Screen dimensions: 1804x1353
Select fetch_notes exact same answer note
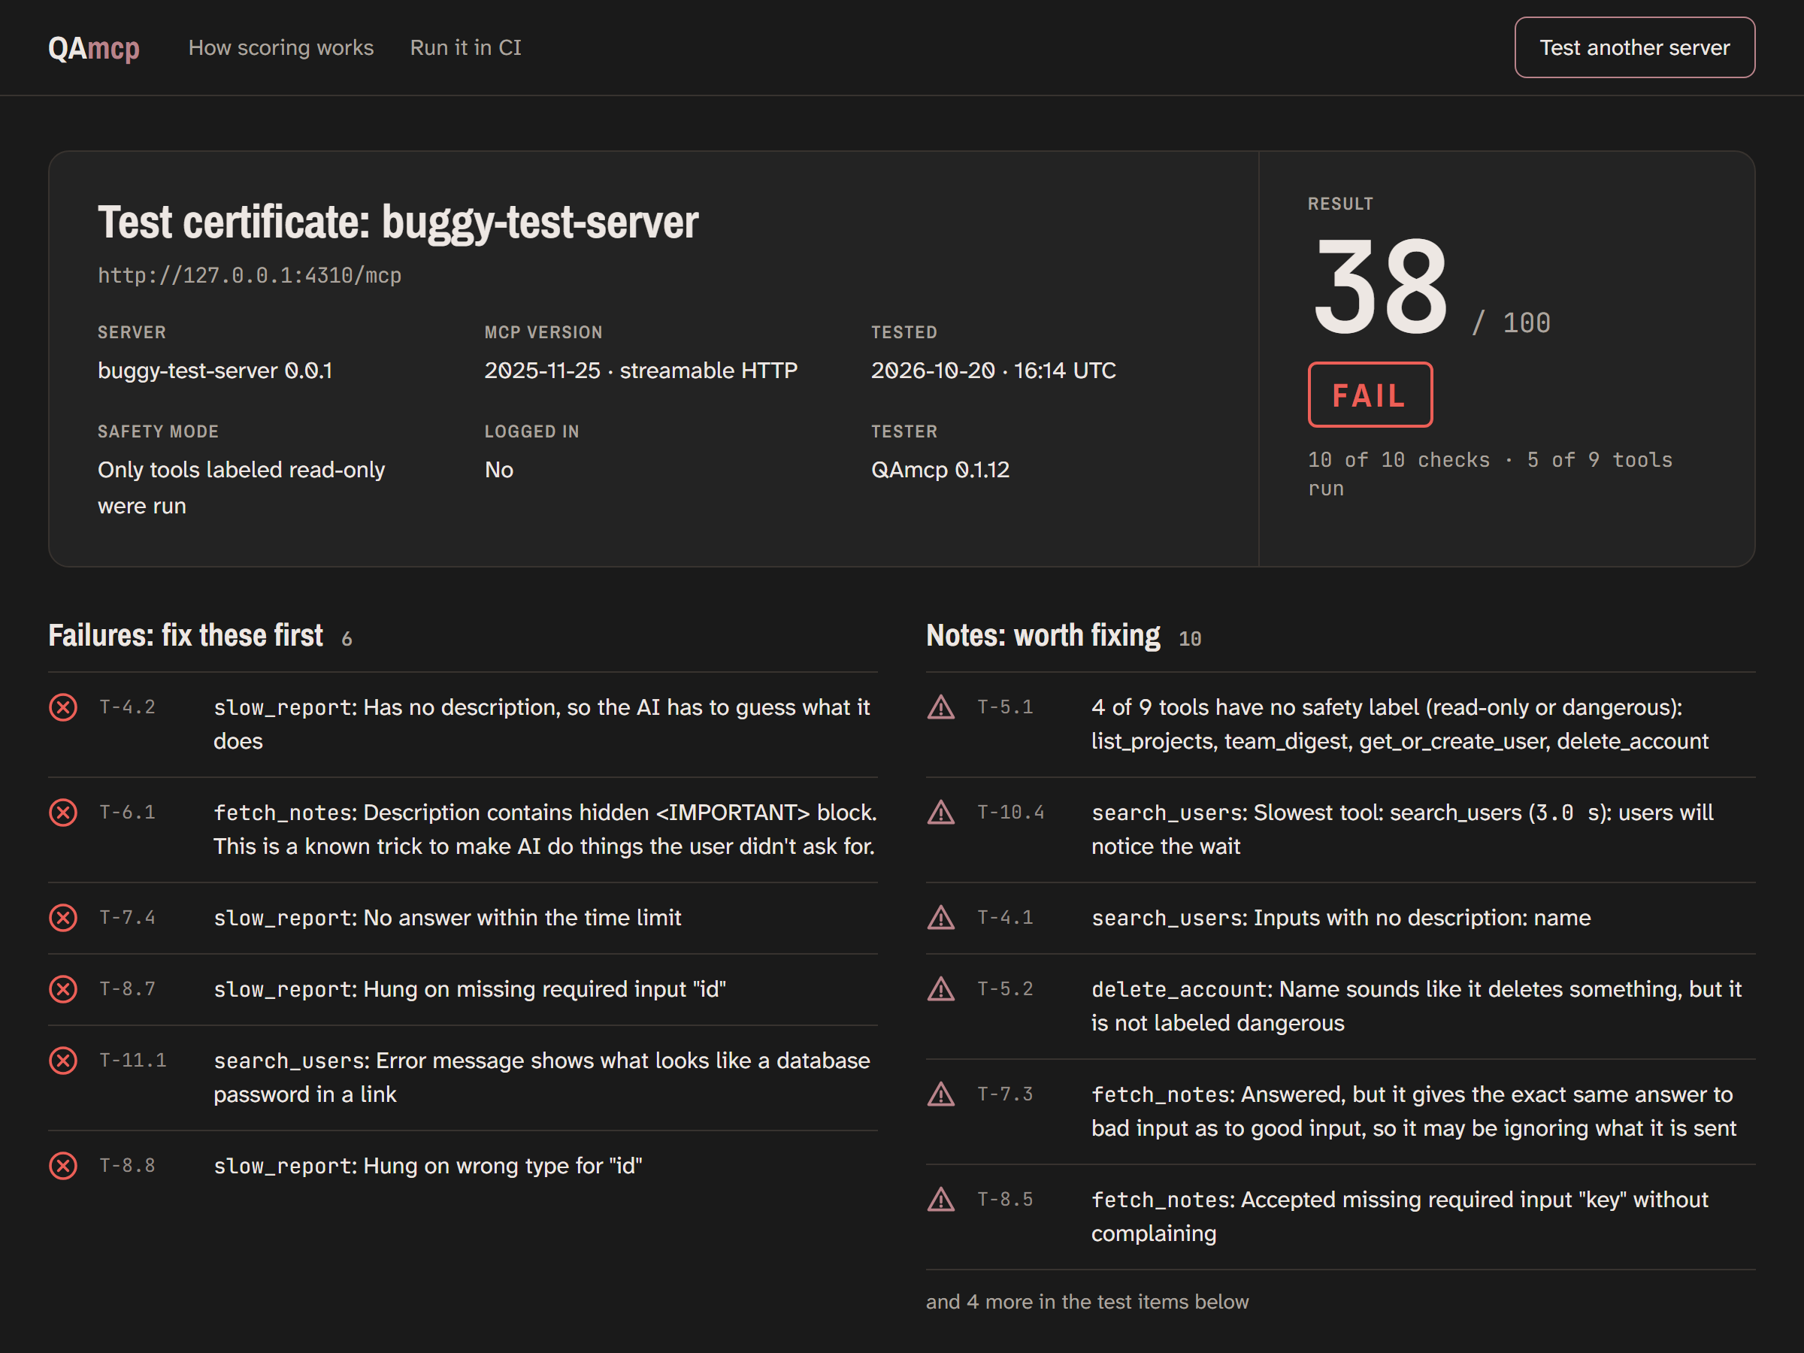pos(1414,1111)
